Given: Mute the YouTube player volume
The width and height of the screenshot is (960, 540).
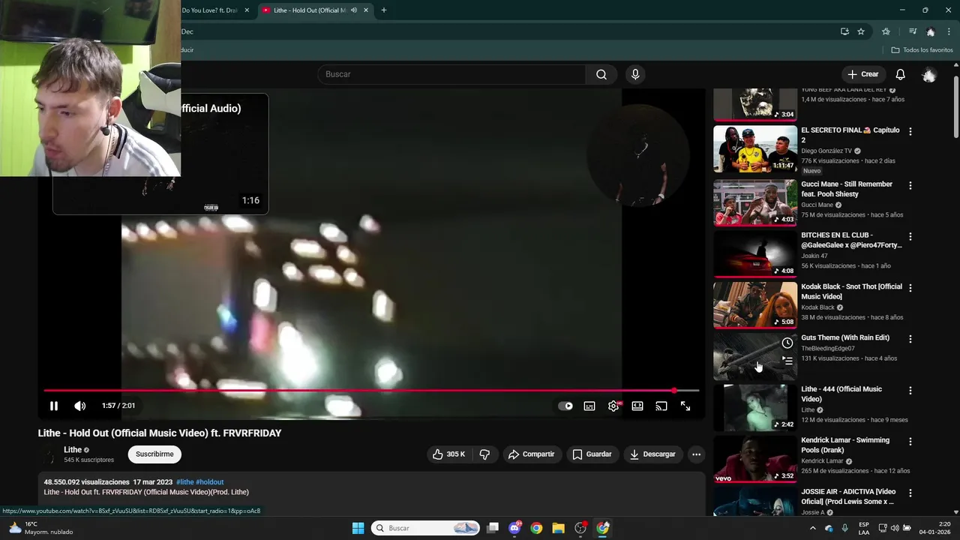Looking at the screenshot, I should (80, 406).
